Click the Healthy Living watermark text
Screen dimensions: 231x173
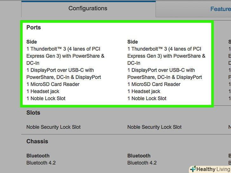213,169
